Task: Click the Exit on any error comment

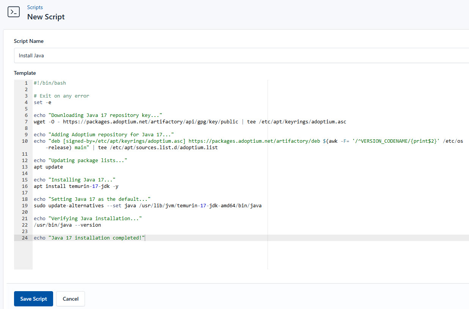Action: (x=61, y=96)
